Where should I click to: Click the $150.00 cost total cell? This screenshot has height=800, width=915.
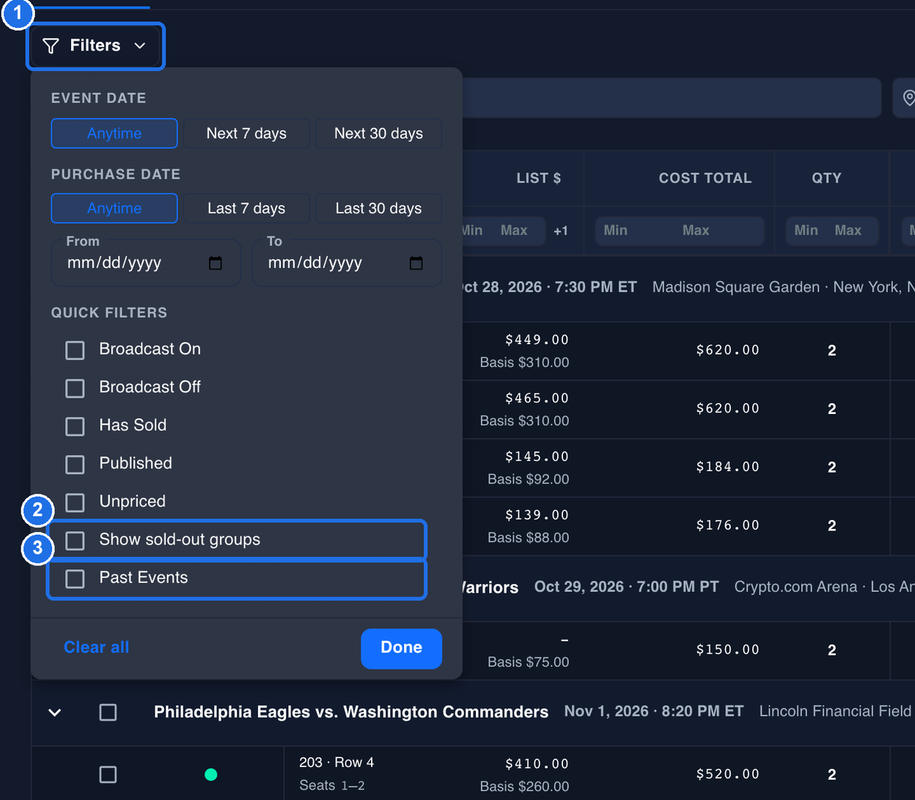[x=728, y=650]
